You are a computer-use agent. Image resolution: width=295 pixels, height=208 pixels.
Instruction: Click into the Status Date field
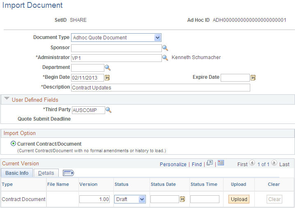pos(165,199)
